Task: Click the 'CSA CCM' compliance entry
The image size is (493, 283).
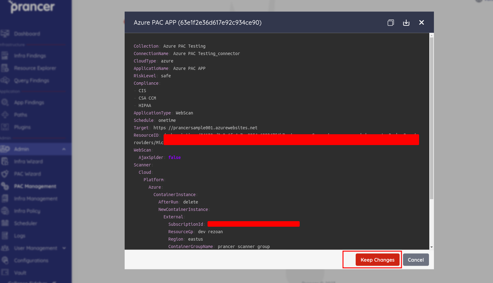Action: pos(147,98)
